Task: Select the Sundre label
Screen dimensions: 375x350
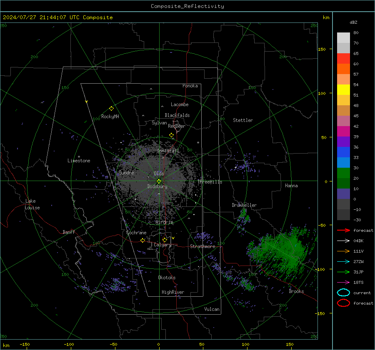Action: pyautogui.click(x=127, y=172)
